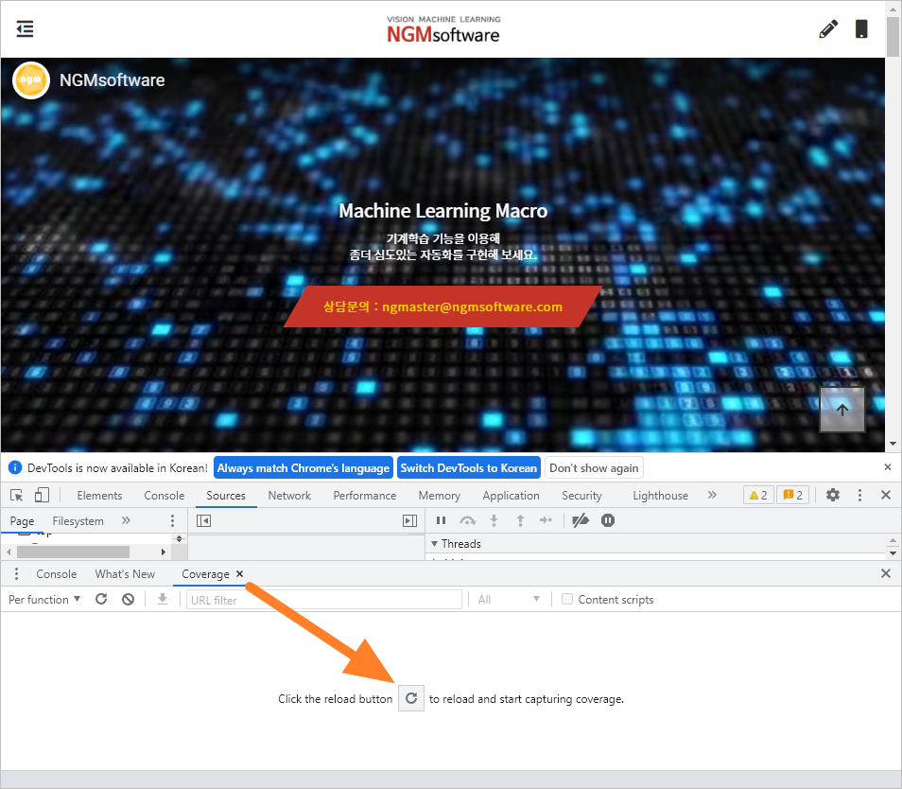
Task: Open the Application panel tab
Action: point(511,496)
